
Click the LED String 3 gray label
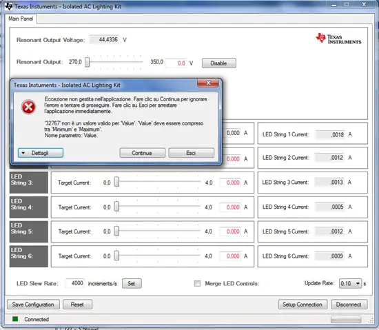click(x=29, y=183)
